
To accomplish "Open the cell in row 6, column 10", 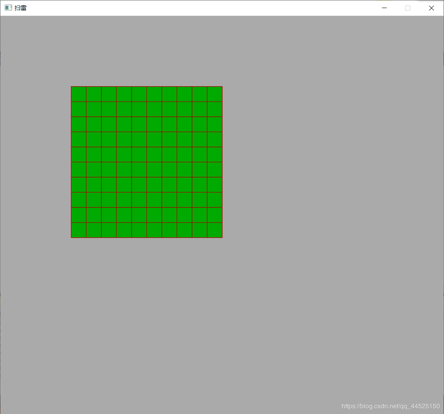I will [x=215, y=169].
